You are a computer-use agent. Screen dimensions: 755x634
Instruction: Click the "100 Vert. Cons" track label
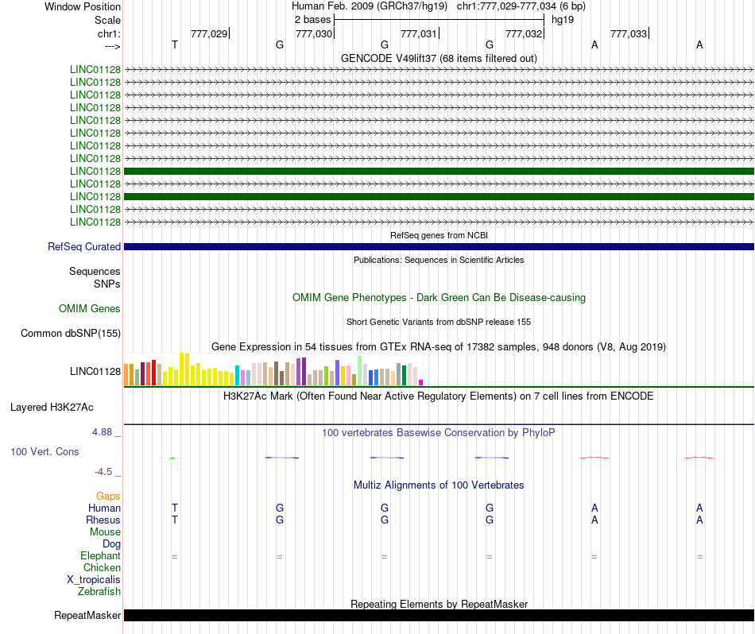click(x=45, y=451)
